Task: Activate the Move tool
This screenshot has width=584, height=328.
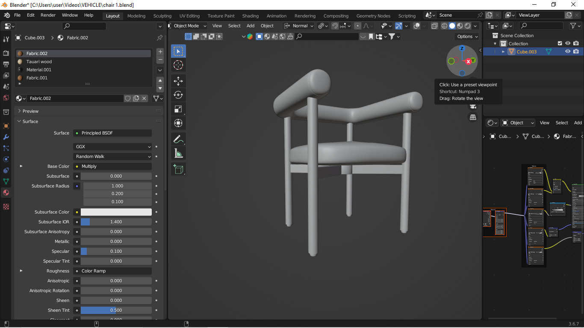Action: coord(178,81)
